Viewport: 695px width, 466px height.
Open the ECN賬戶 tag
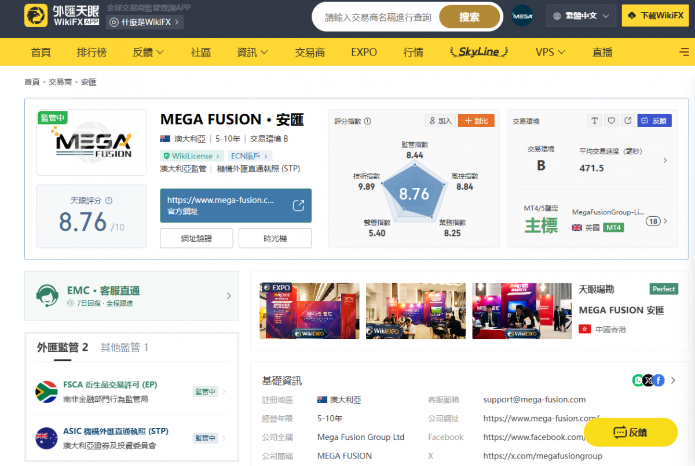point(250,156)
